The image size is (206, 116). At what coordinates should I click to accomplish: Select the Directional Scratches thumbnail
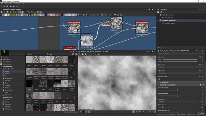pyautogui.click(x=65, y=71)
